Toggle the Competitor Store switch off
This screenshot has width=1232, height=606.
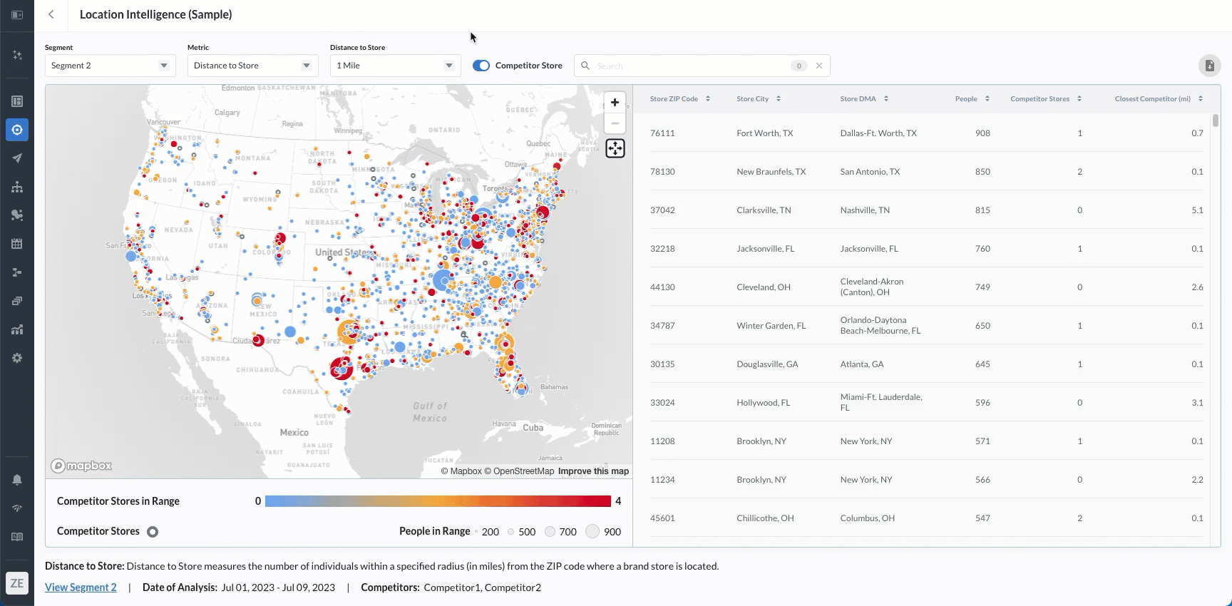coord(481,66)
